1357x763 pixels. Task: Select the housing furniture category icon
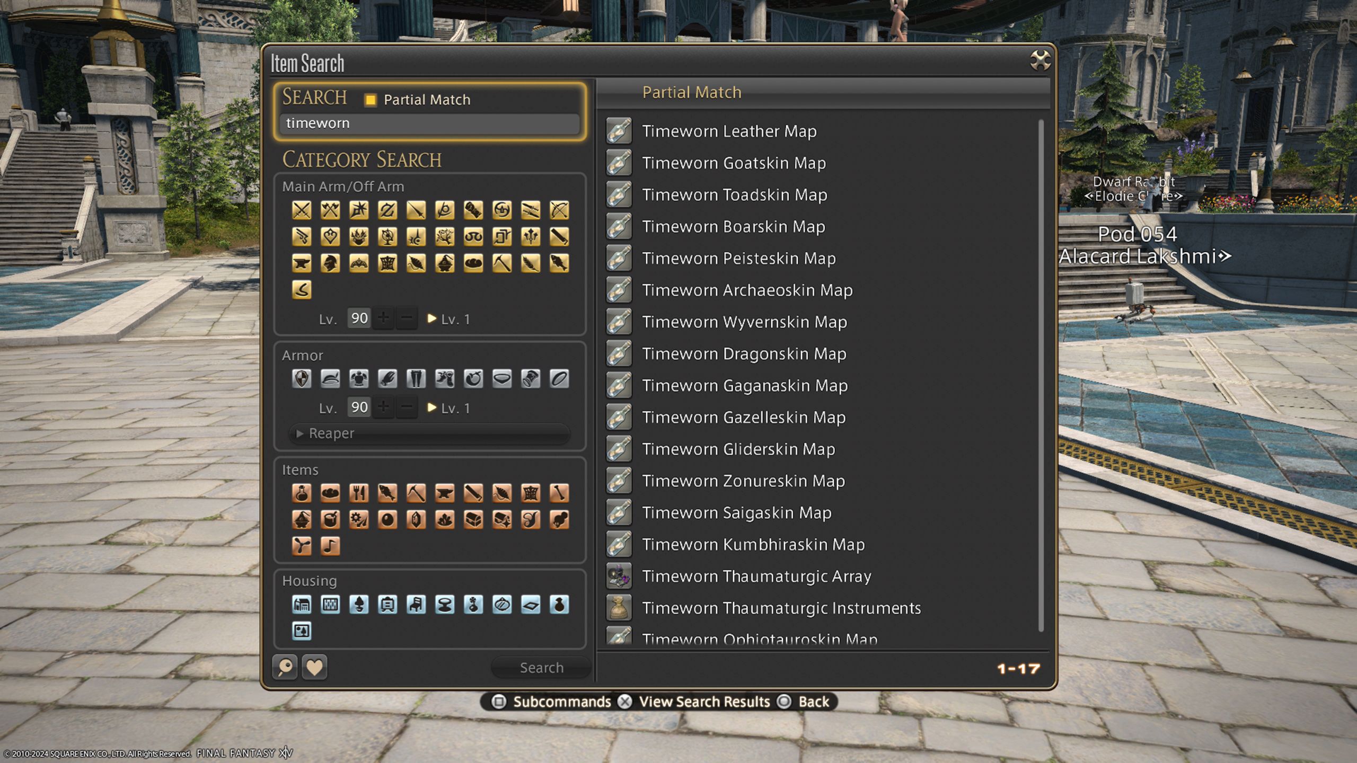pyautogui.click(x=416, y=605)
